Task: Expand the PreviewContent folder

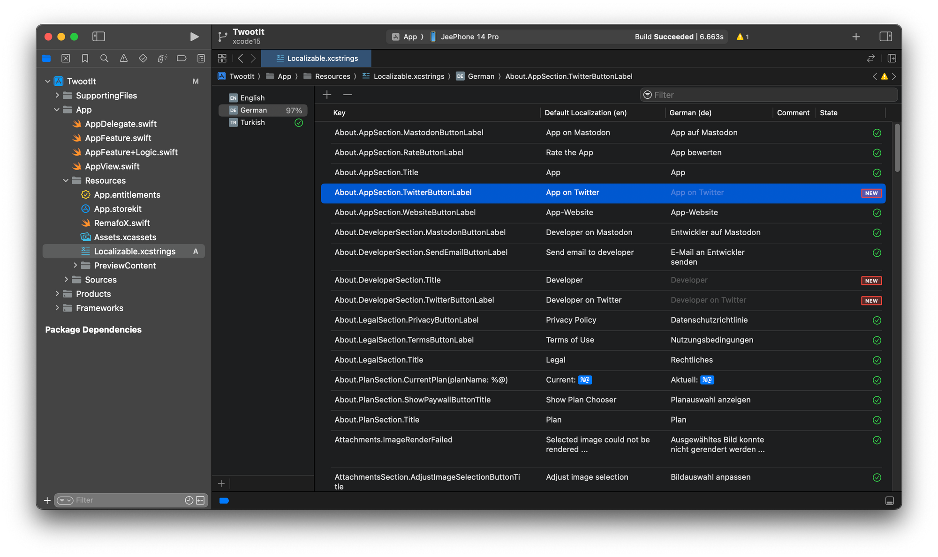Action: tap(76, 265)
